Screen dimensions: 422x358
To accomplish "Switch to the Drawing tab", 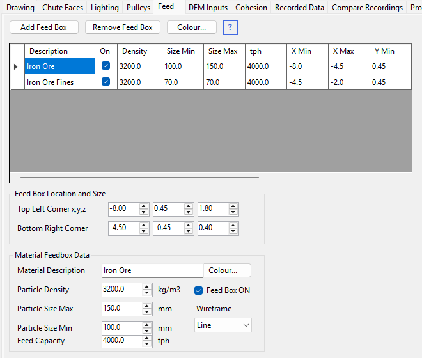I will pyautogui.click(x=20, y=8).
